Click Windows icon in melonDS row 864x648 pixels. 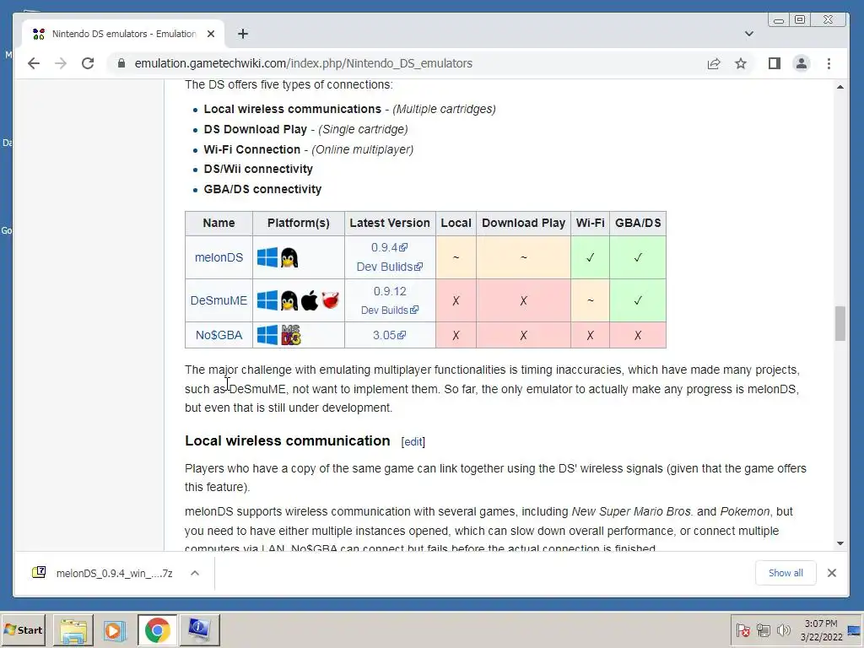(x=267, y=257)
